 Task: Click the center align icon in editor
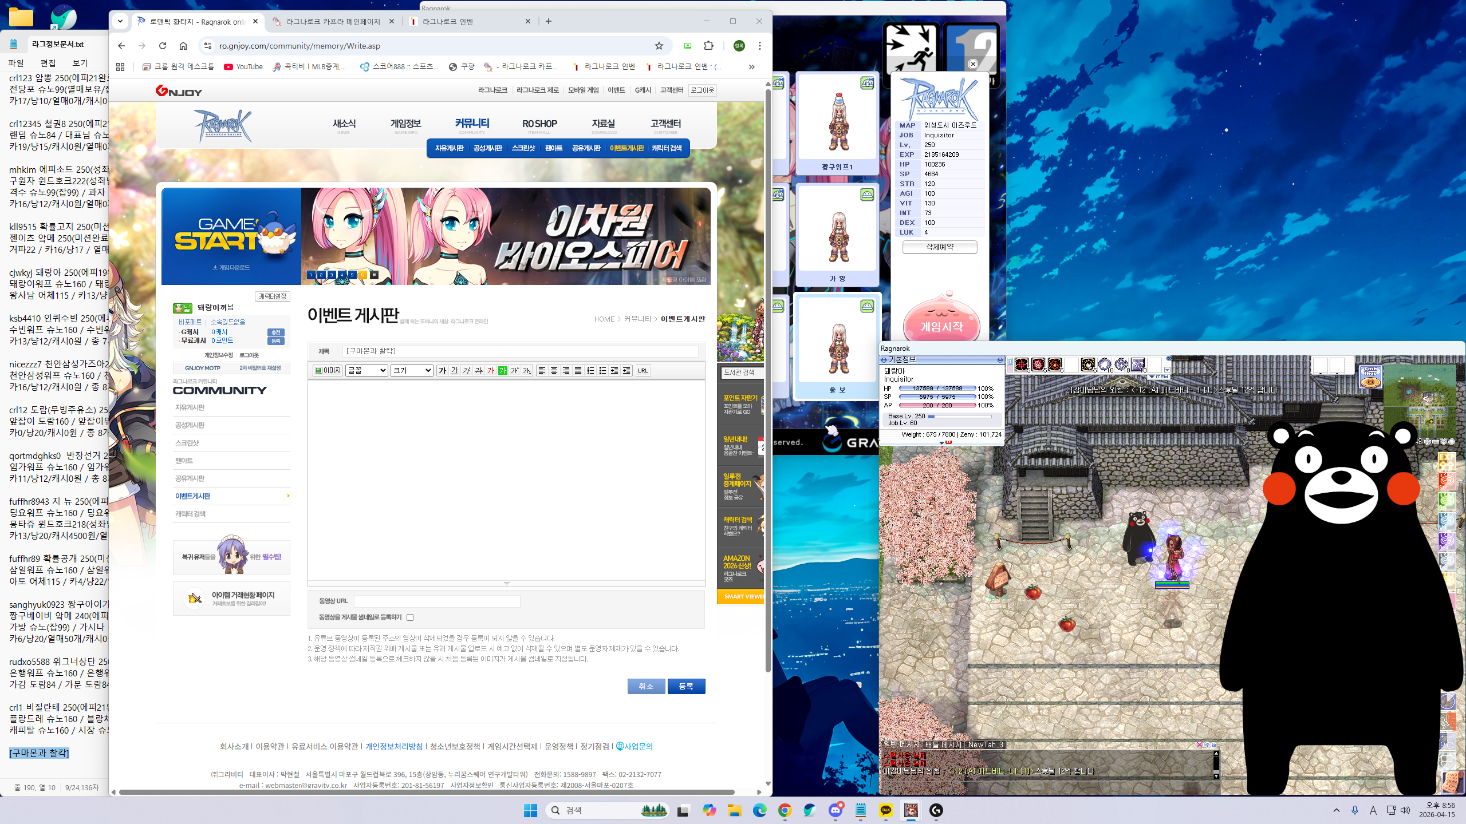click(554, 370)
